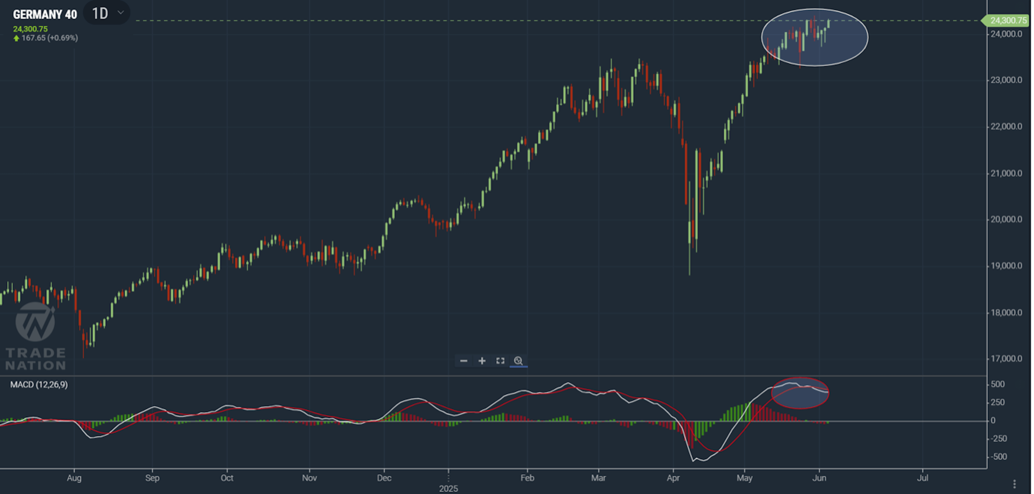Viewport: 1034px width, 494px height.
Task: Click the 20,000.0 price axis label
Action: [1006, 219]
